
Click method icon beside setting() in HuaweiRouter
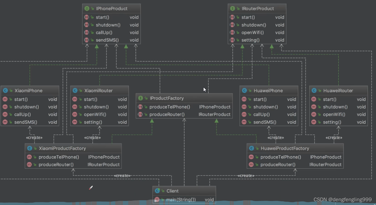(x=313, y=122)
